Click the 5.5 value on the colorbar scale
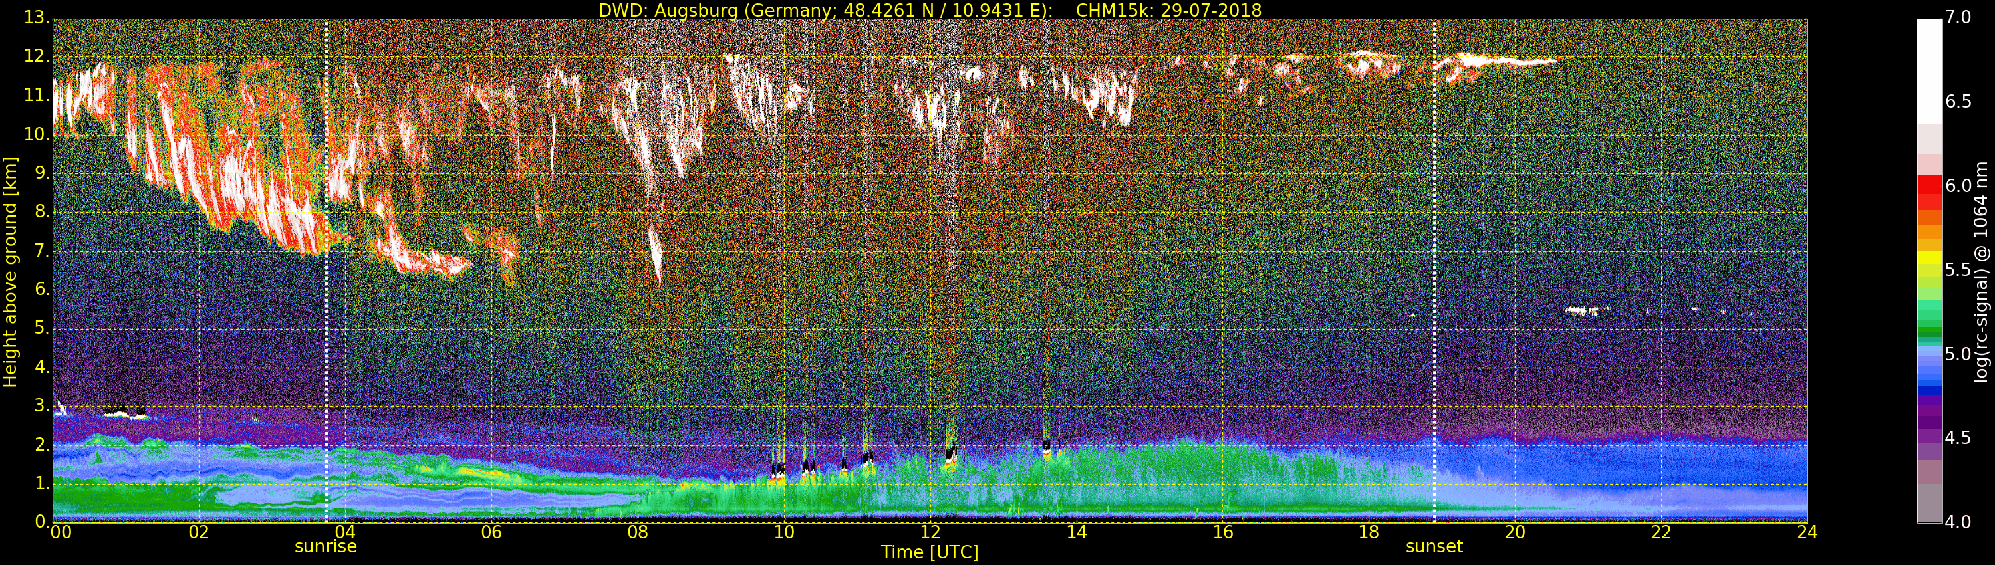The width and height of the screenshot is (1995, 565). click(1958, 270)
